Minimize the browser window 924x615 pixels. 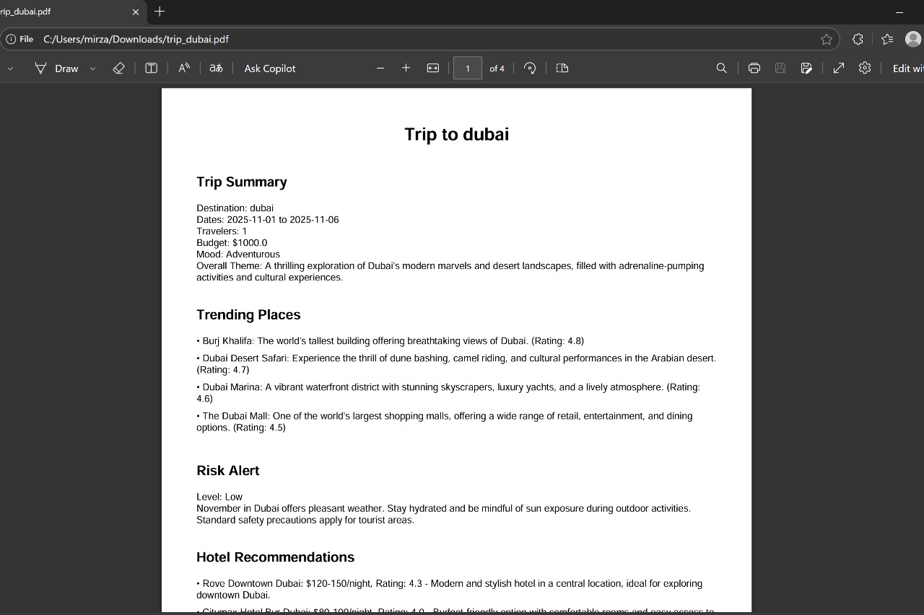tap(899, 12)
